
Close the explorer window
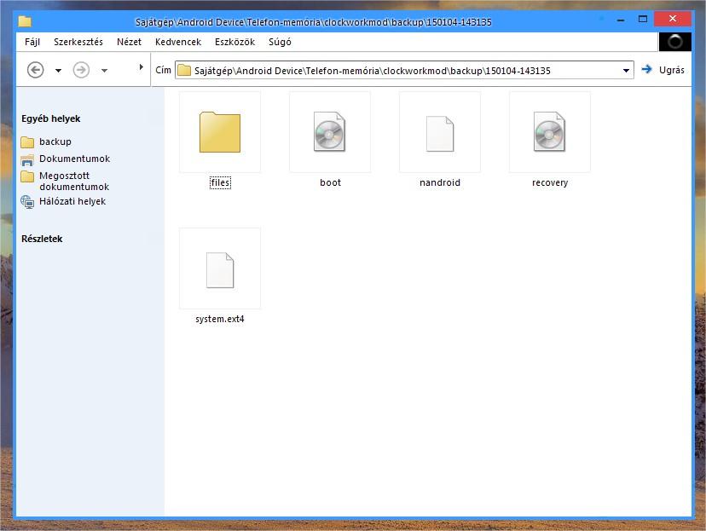click(x=672, y=19)
